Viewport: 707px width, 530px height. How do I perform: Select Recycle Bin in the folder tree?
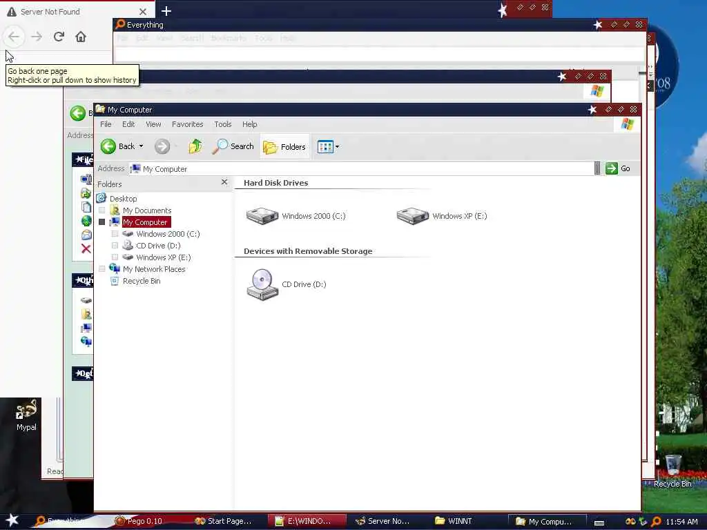click(142, 281)
